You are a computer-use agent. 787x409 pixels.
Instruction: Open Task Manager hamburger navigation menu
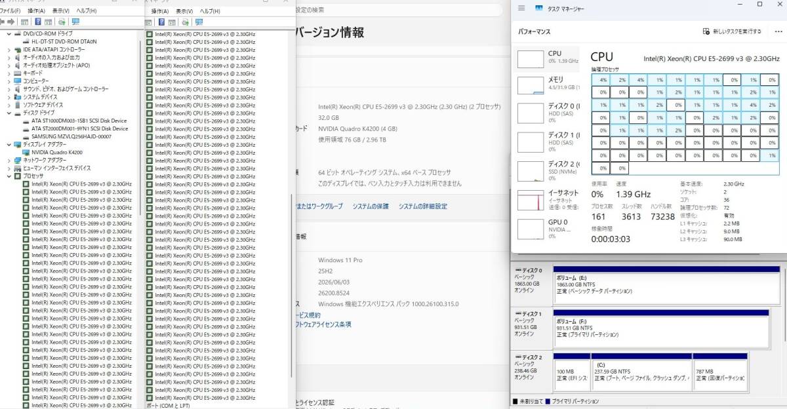521,8
